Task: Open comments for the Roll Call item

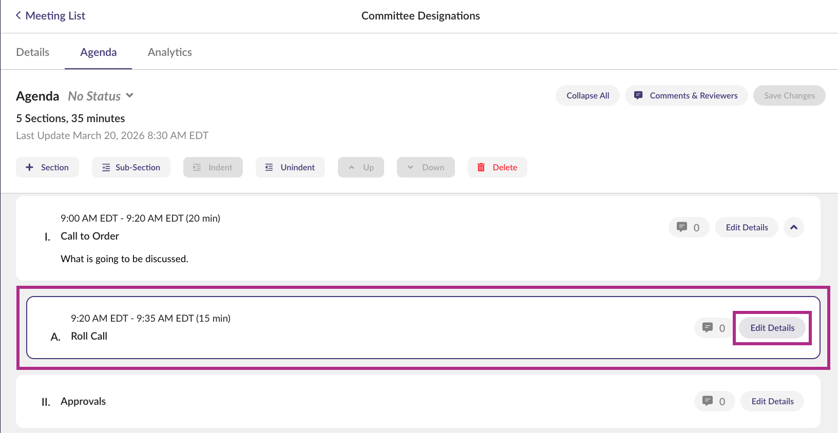Action: pos(714,328)
